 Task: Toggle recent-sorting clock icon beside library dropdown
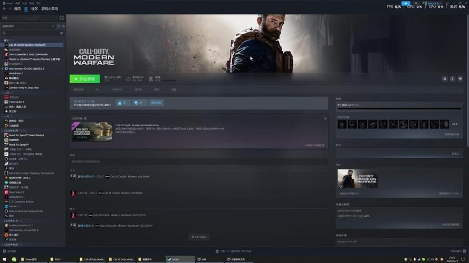(x=59, y=26)
